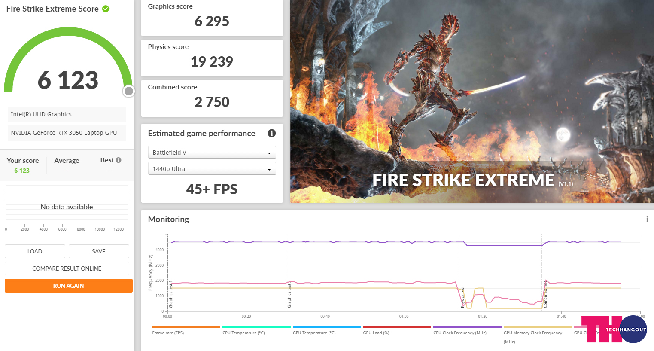Click the main score 6 123
The height and width of the screenshot is (351, 654).
pyautogui.click(x=68, y=80)
